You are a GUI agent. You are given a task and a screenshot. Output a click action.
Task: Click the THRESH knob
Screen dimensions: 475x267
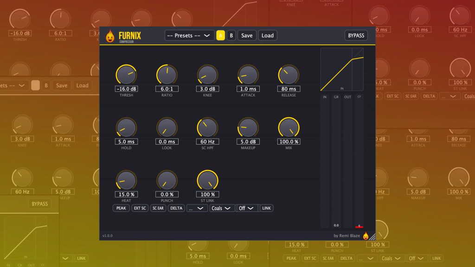pos(126,75)
